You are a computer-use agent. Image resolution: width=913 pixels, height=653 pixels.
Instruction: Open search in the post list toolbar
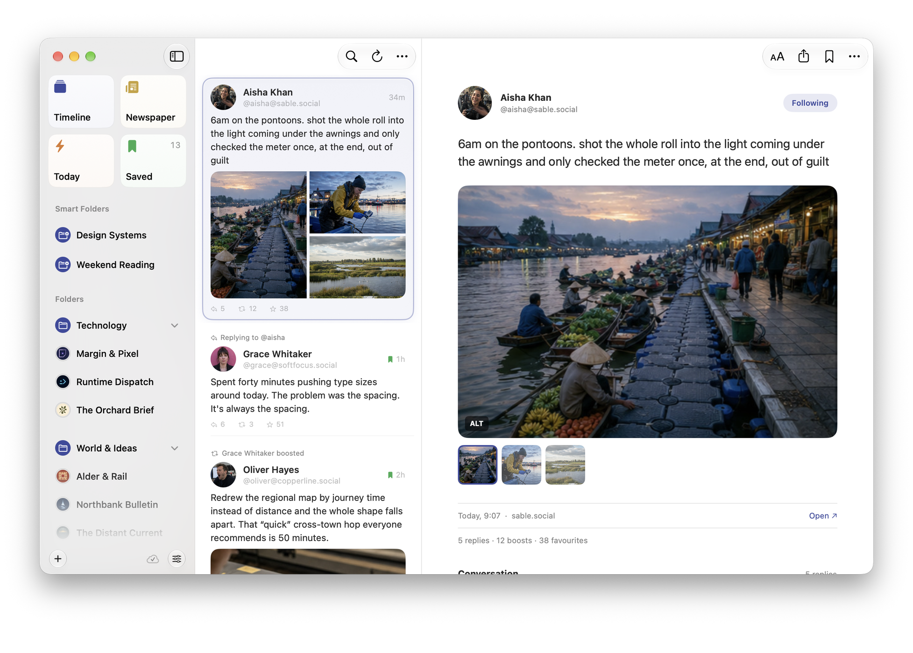(352, 56)
